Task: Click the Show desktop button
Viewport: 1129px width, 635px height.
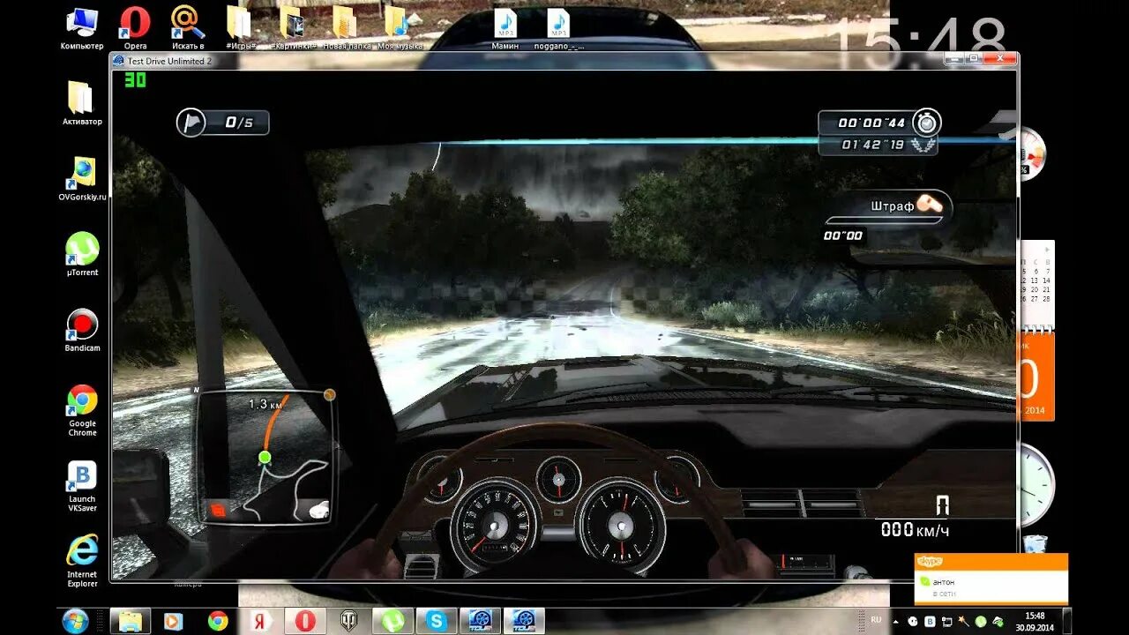Action: pyautogui.click(x=1067, y=621)
